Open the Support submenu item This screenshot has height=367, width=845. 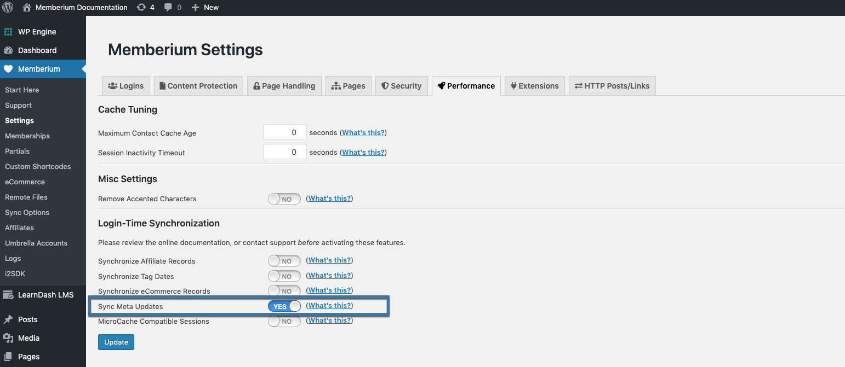tap(19, 105)
